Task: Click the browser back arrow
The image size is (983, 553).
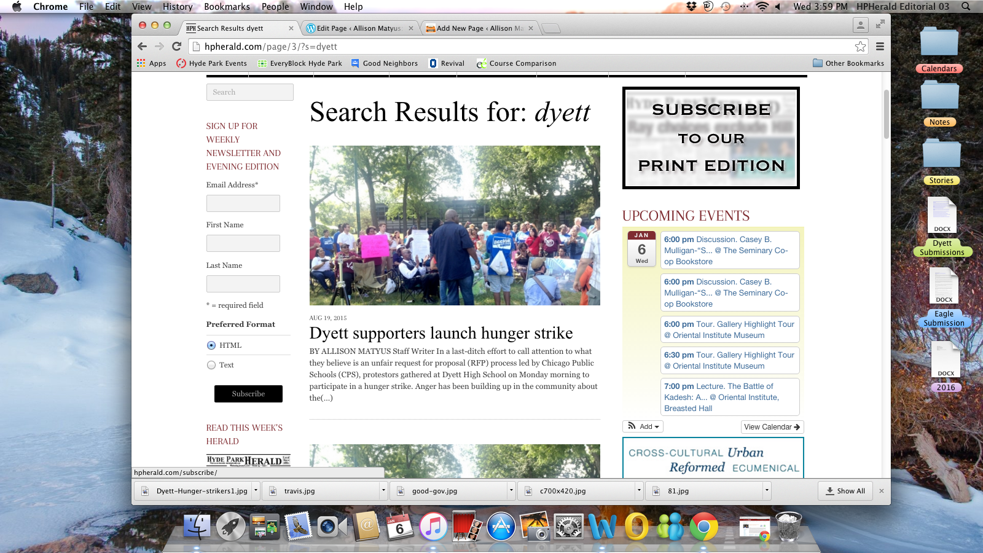Action: coord(143,46)
